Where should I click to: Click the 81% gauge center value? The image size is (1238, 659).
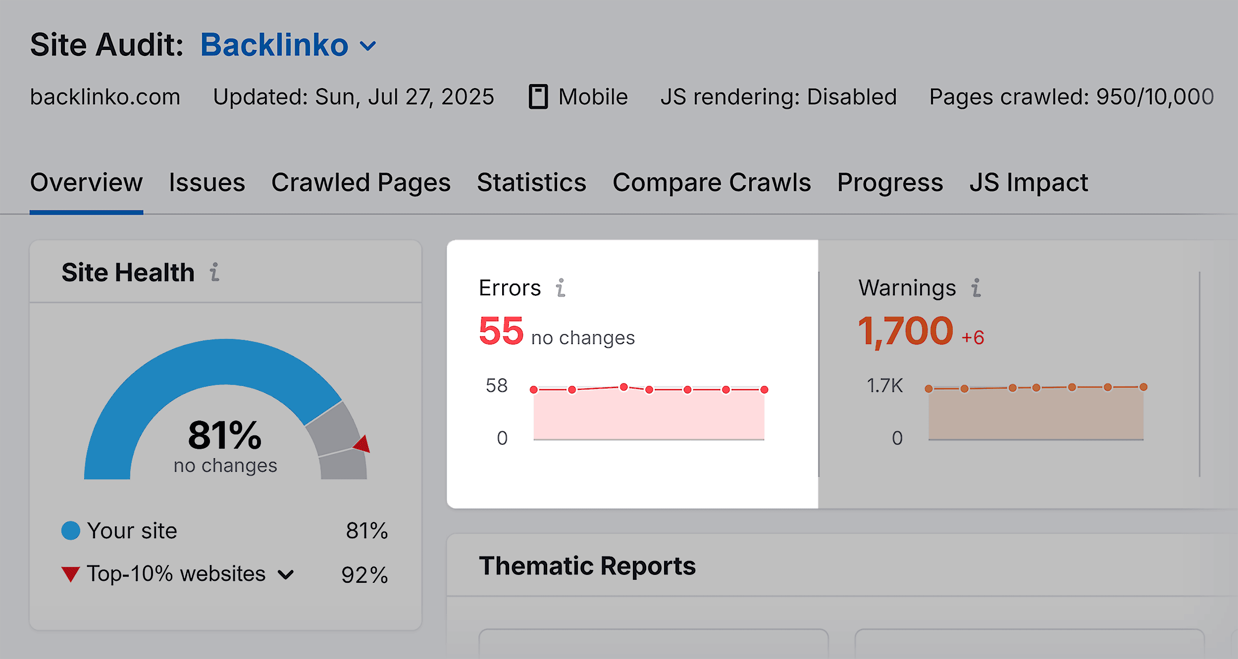[225, 435]
